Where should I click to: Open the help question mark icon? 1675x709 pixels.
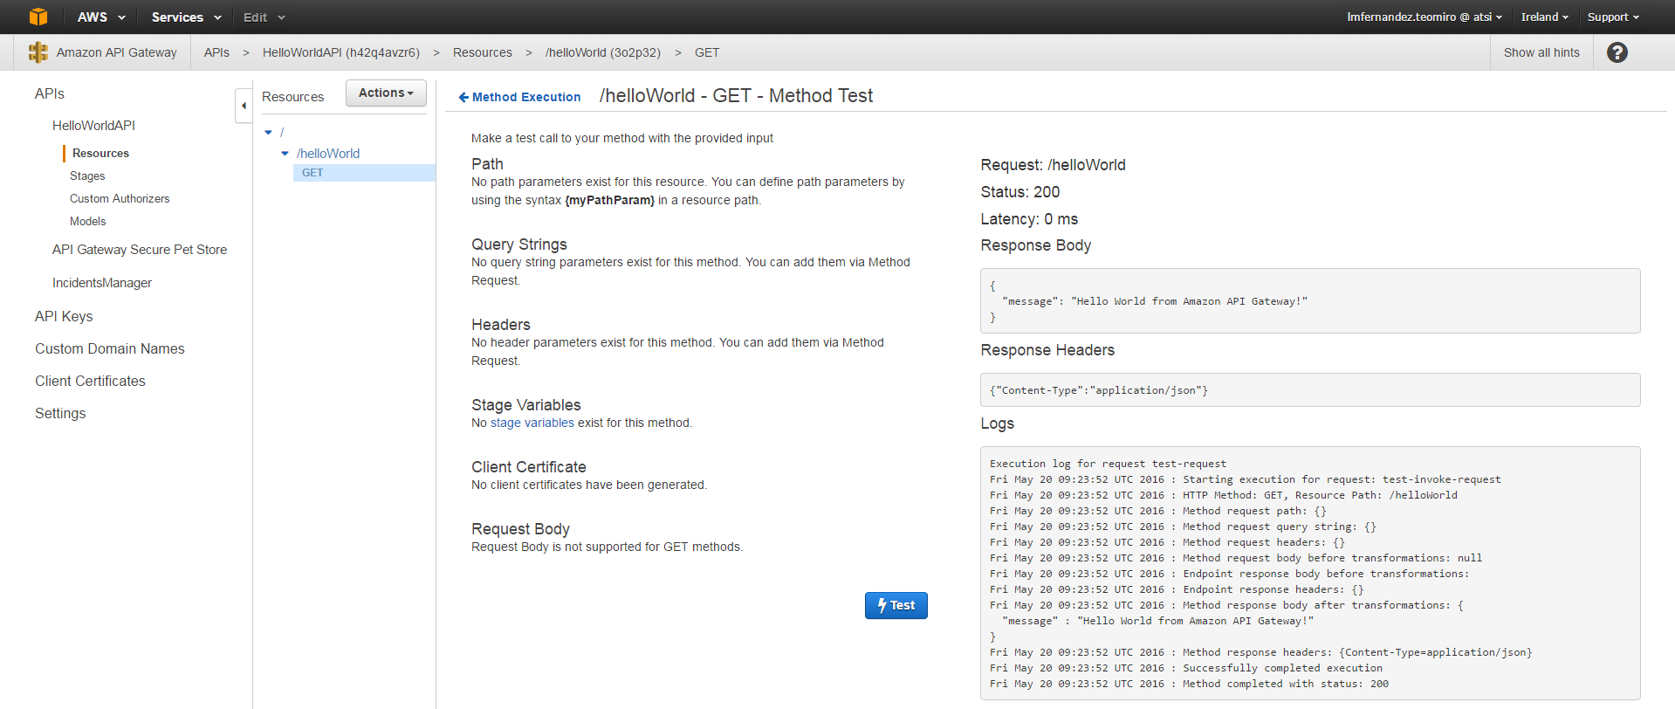click(1617, 52)
